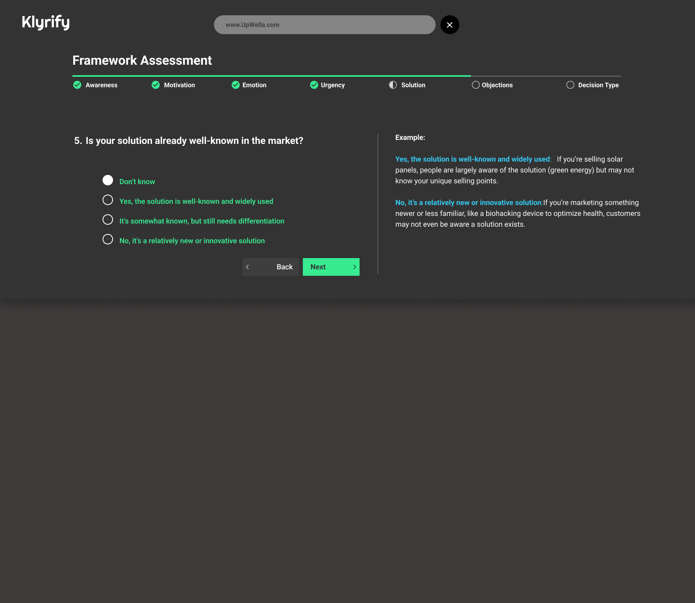Click "It's somewhat known" option text
The width and height of the screenshot is (695, 603).
click(x=202, y=221)
